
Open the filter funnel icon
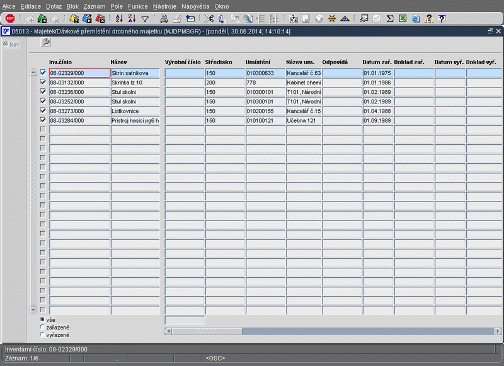tap(145, 20)
